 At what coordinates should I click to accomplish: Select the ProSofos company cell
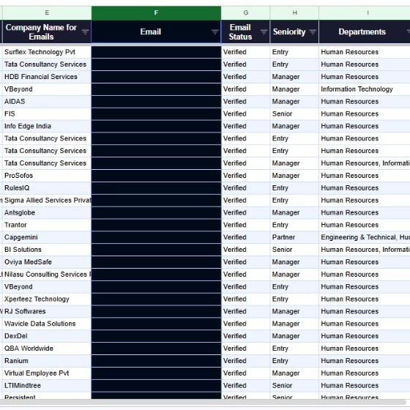[x=47, y=176]
